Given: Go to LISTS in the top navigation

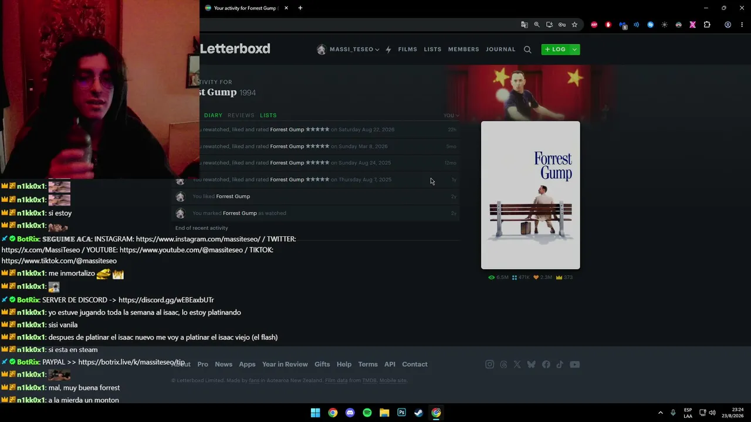Looking at the screenshot, I should click(x=432, y=50).
